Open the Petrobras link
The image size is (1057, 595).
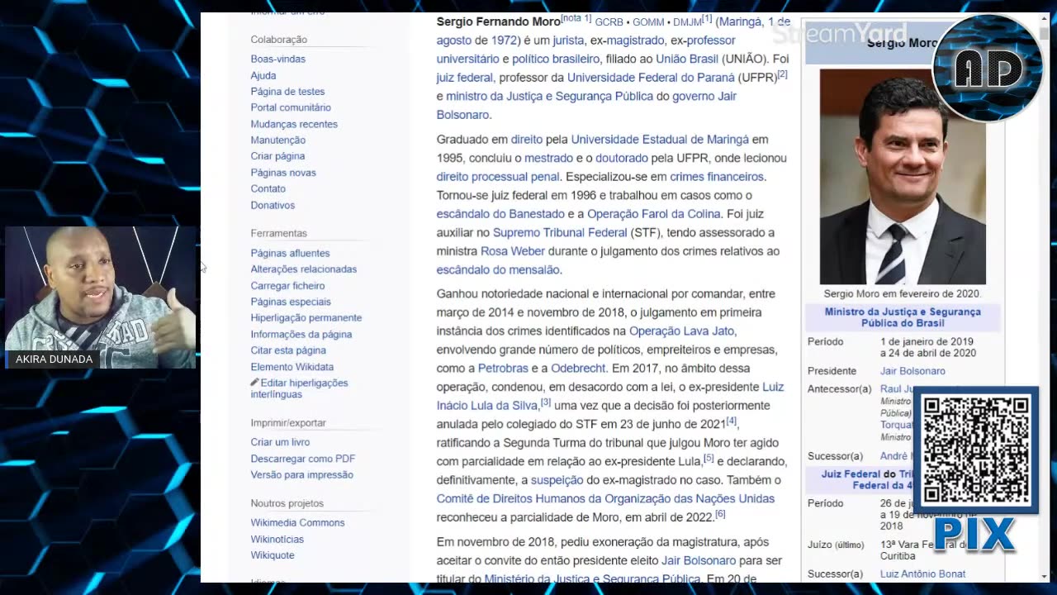[501, 369]
